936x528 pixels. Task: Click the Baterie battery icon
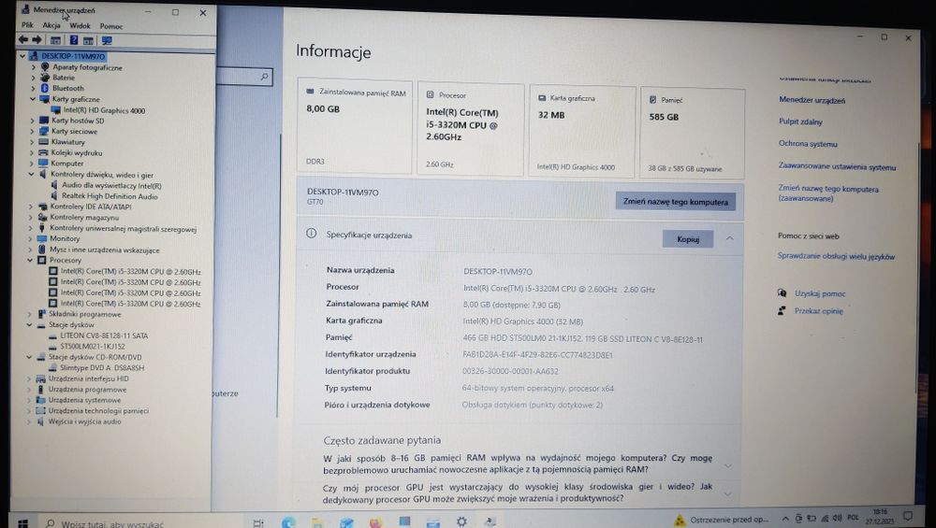pyautogui.click(x=45, y=78)
